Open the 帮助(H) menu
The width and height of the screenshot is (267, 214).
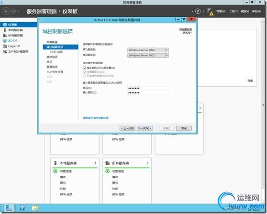click(x=256, y=11)
